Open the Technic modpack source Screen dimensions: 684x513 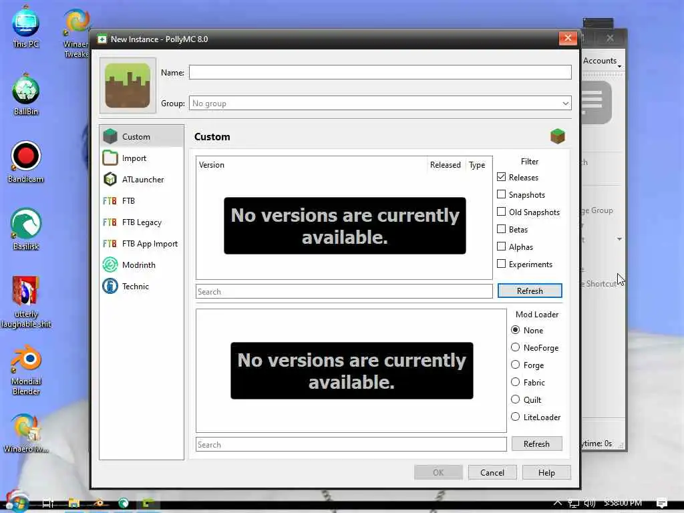tap(142, 286)
